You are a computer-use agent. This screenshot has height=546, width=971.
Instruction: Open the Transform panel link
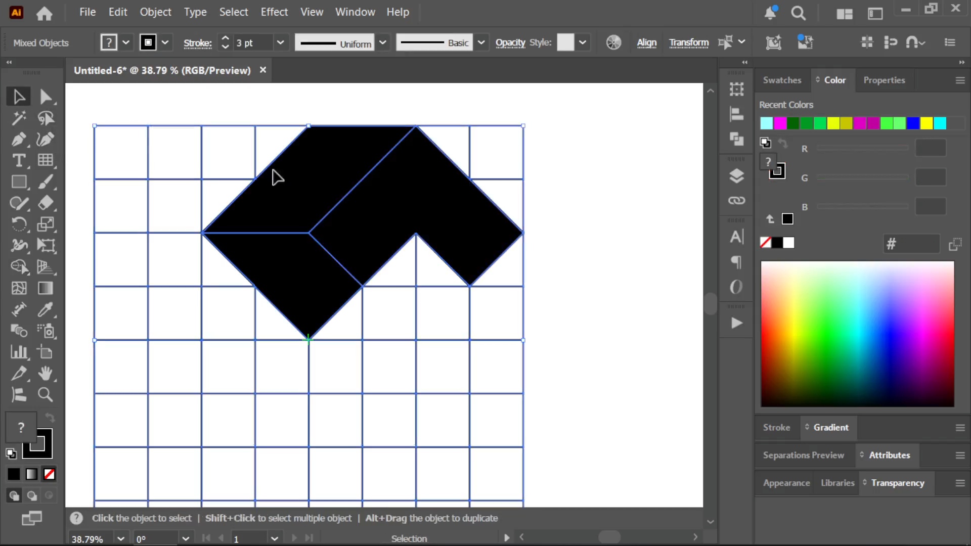[689, 42]
